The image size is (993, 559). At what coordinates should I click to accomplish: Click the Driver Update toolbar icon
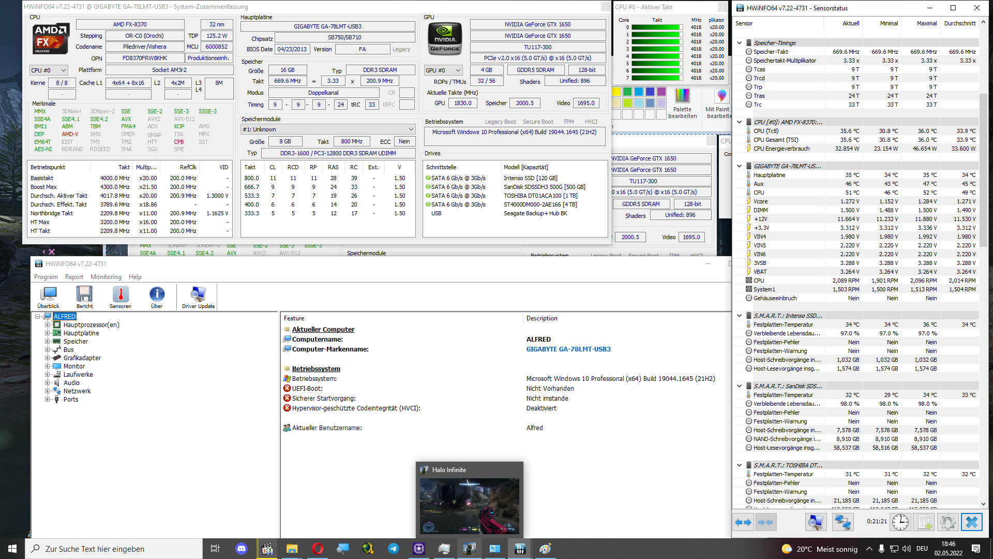[x=198, y=295]
